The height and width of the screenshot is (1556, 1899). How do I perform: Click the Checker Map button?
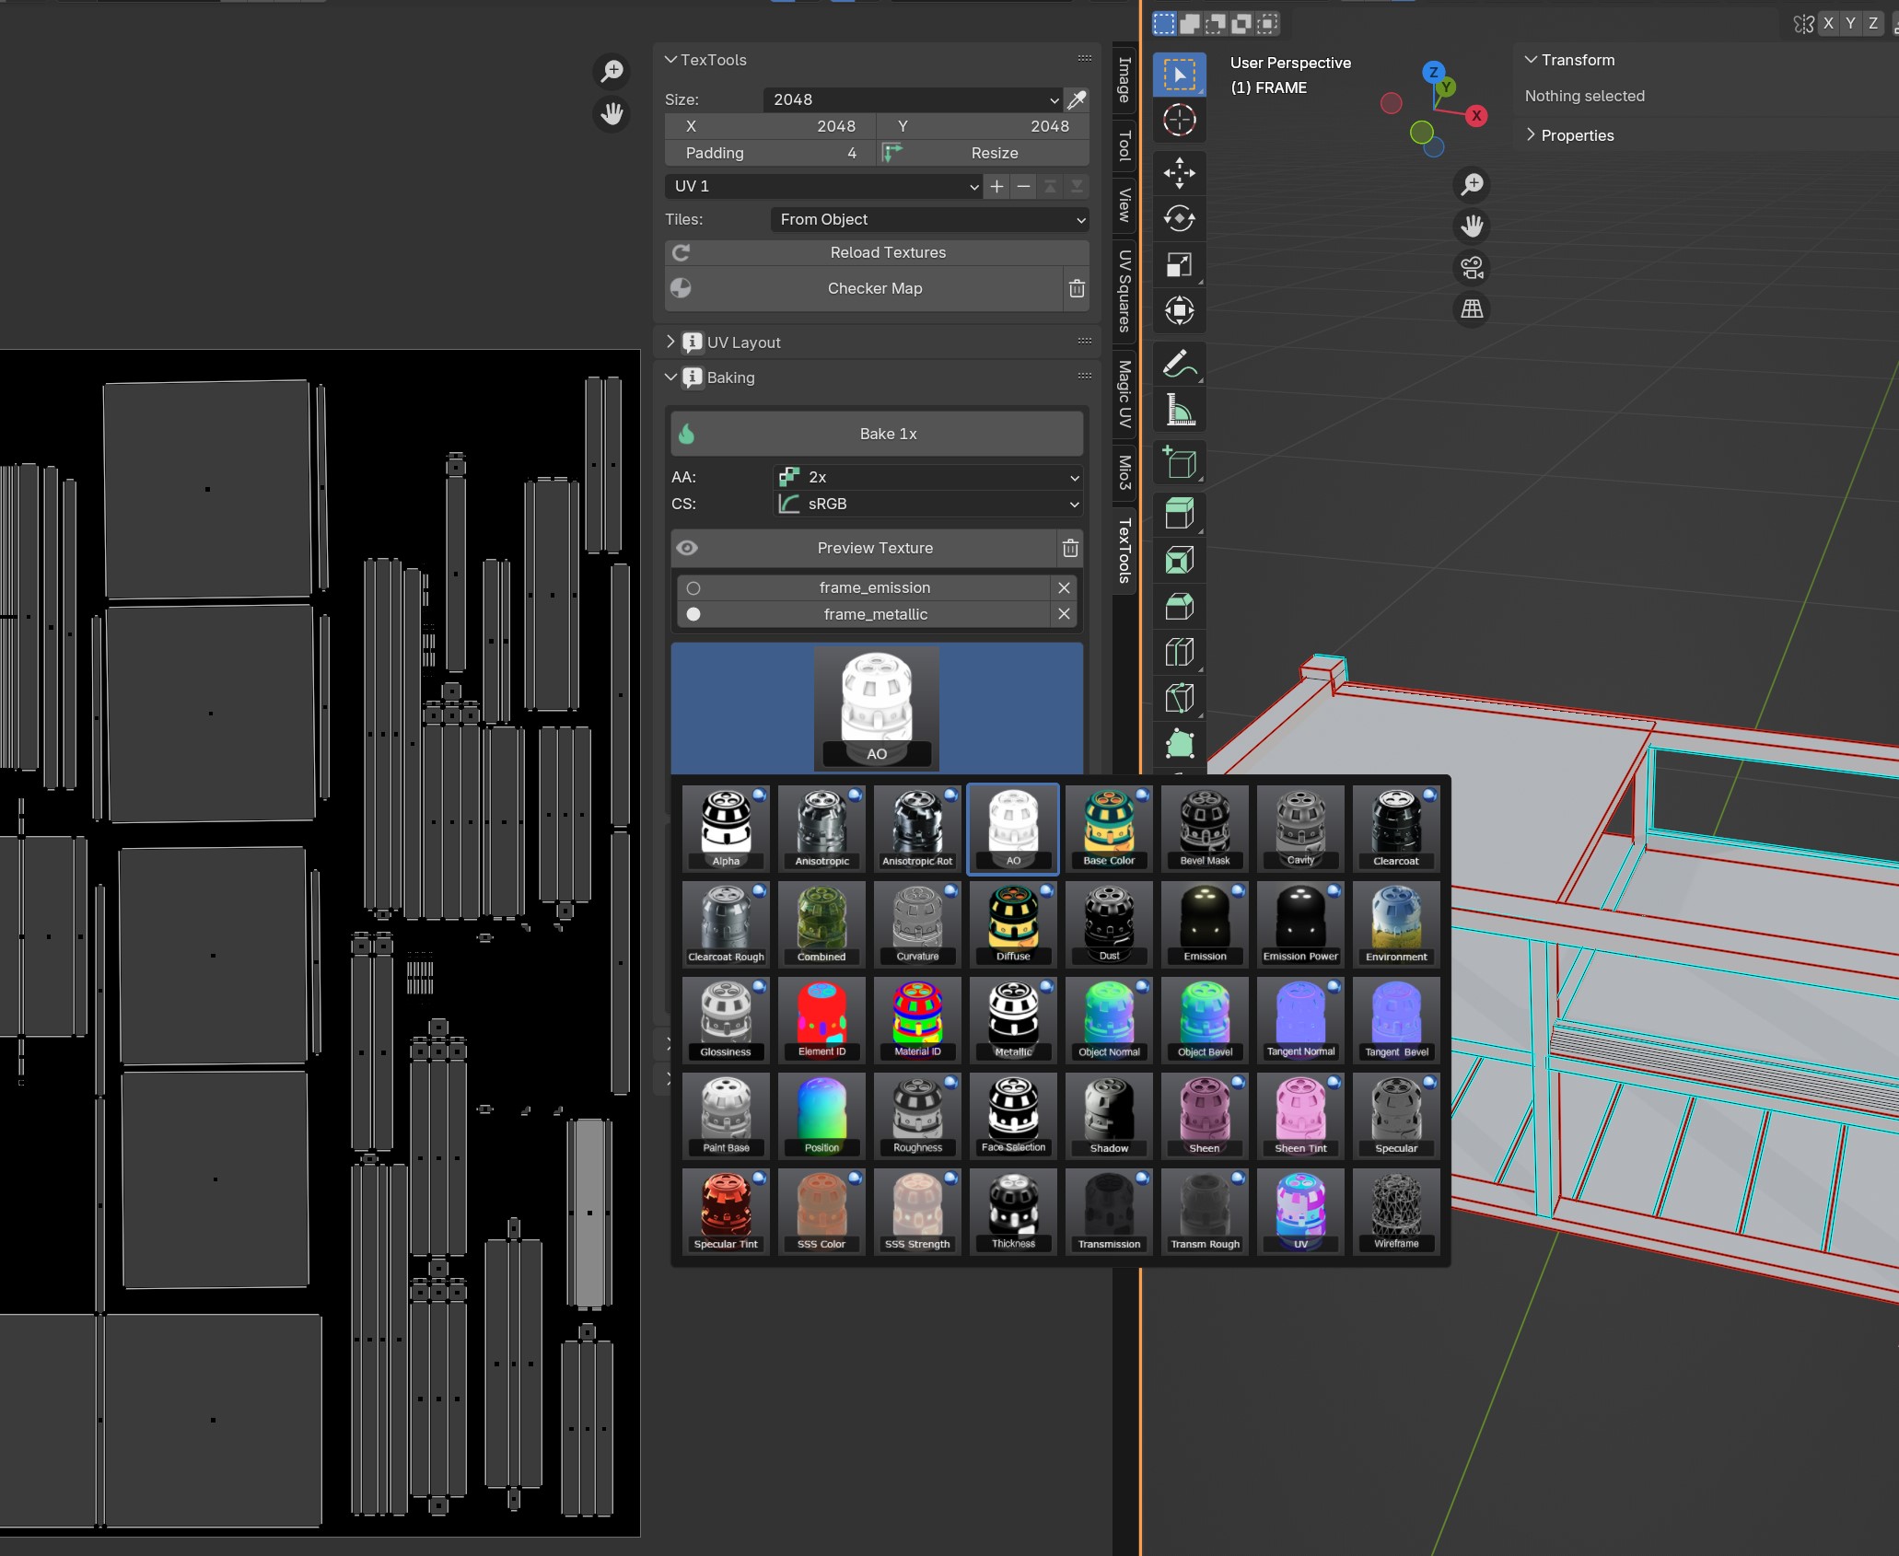click(x=864, y=288)
